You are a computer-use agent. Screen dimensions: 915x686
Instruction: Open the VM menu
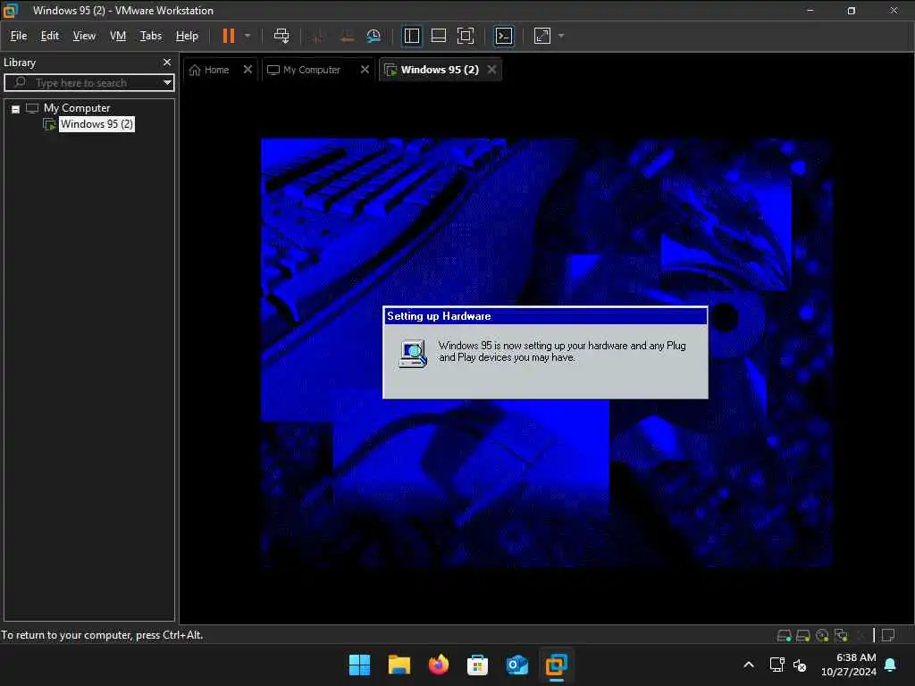point(118,36)
